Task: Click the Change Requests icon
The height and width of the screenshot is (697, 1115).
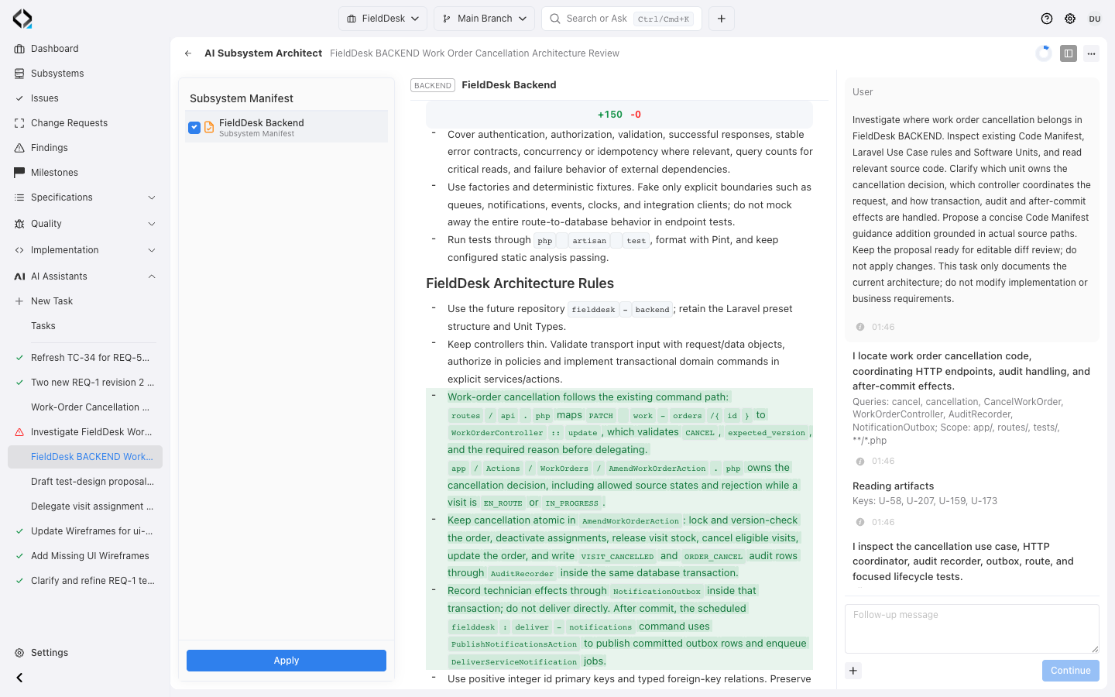Action: 19,123
